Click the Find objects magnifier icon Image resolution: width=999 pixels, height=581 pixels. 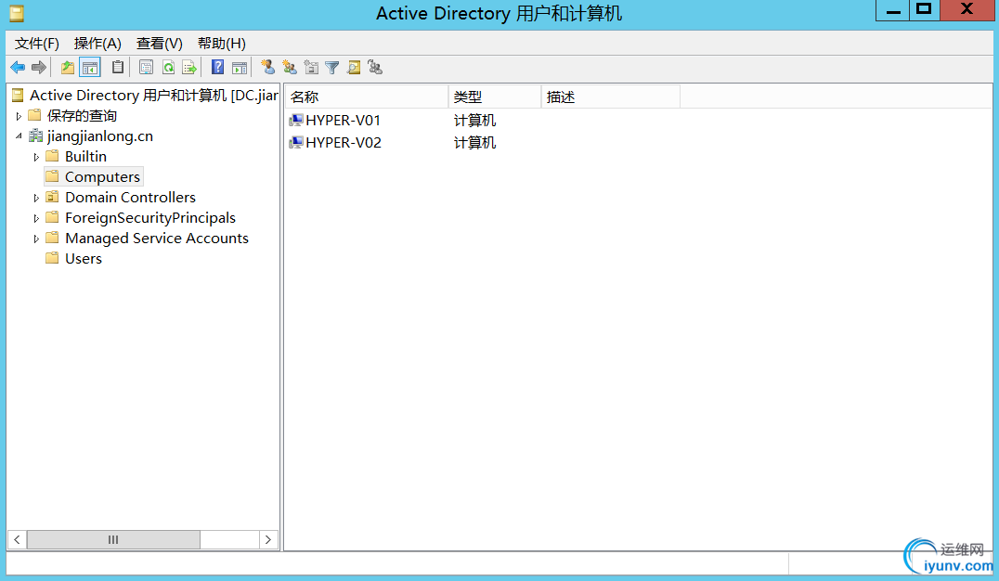tap(354, 67)
